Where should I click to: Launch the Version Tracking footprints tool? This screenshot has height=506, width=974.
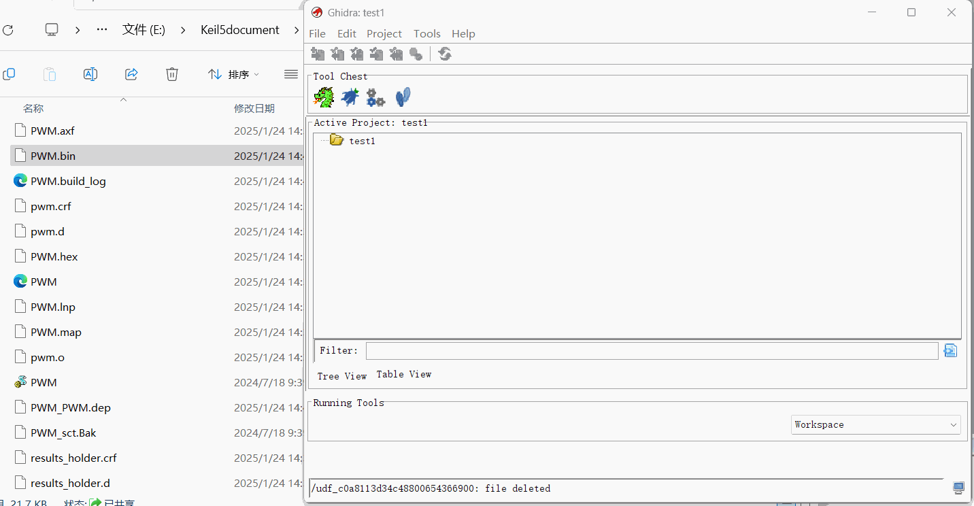click(403, 97)
